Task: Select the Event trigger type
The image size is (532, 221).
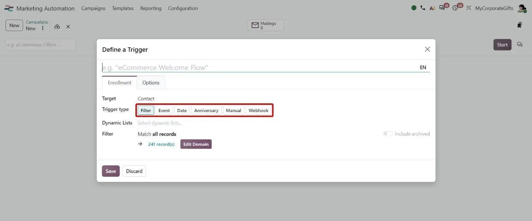Action: pos(164,110)
